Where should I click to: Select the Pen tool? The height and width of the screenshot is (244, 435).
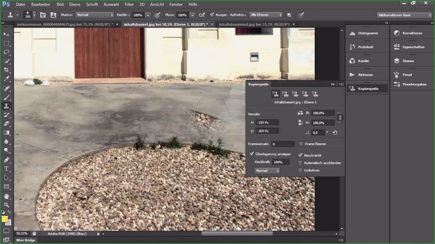6,160
